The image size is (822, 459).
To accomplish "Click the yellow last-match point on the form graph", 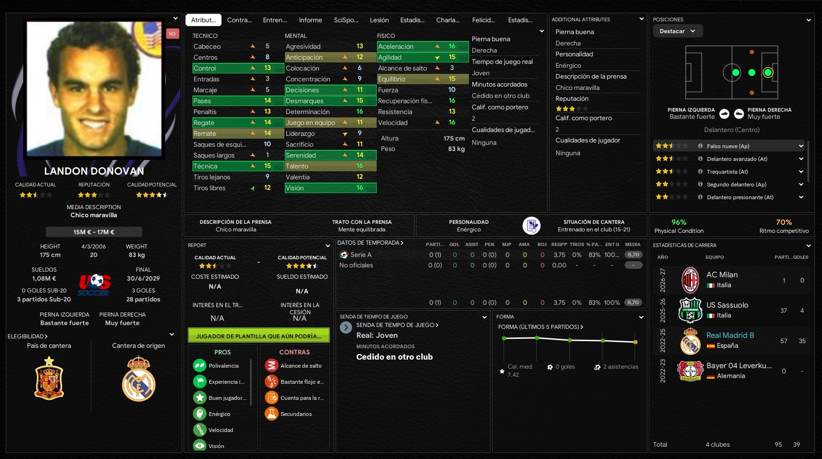I will coord(636,342).
